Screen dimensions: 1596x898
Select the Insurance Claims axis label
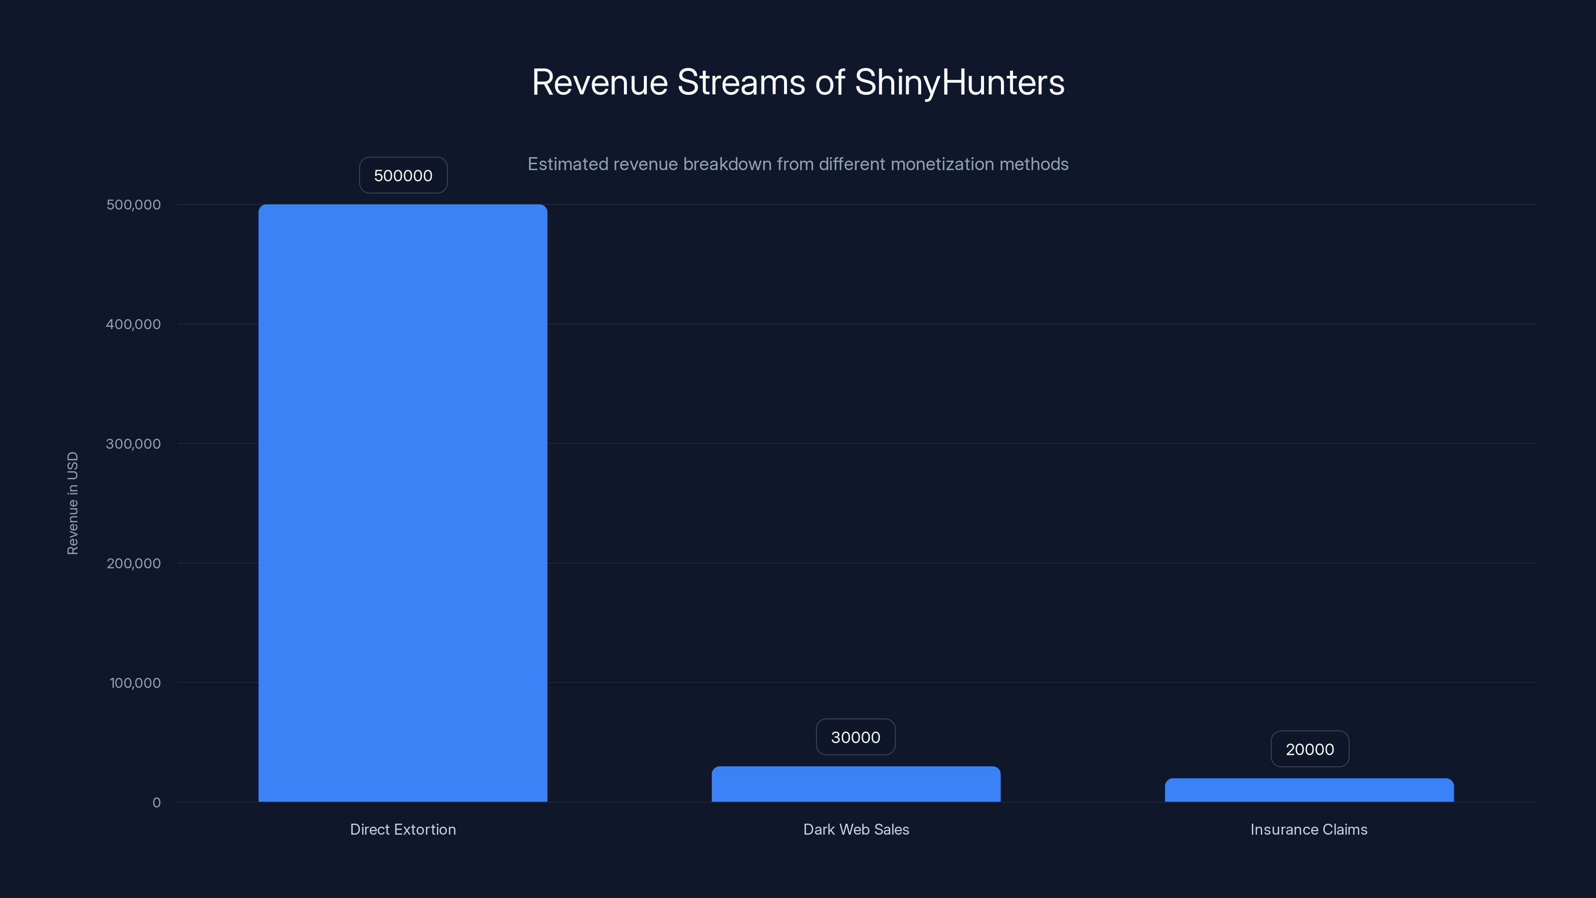coord(1309,829)
